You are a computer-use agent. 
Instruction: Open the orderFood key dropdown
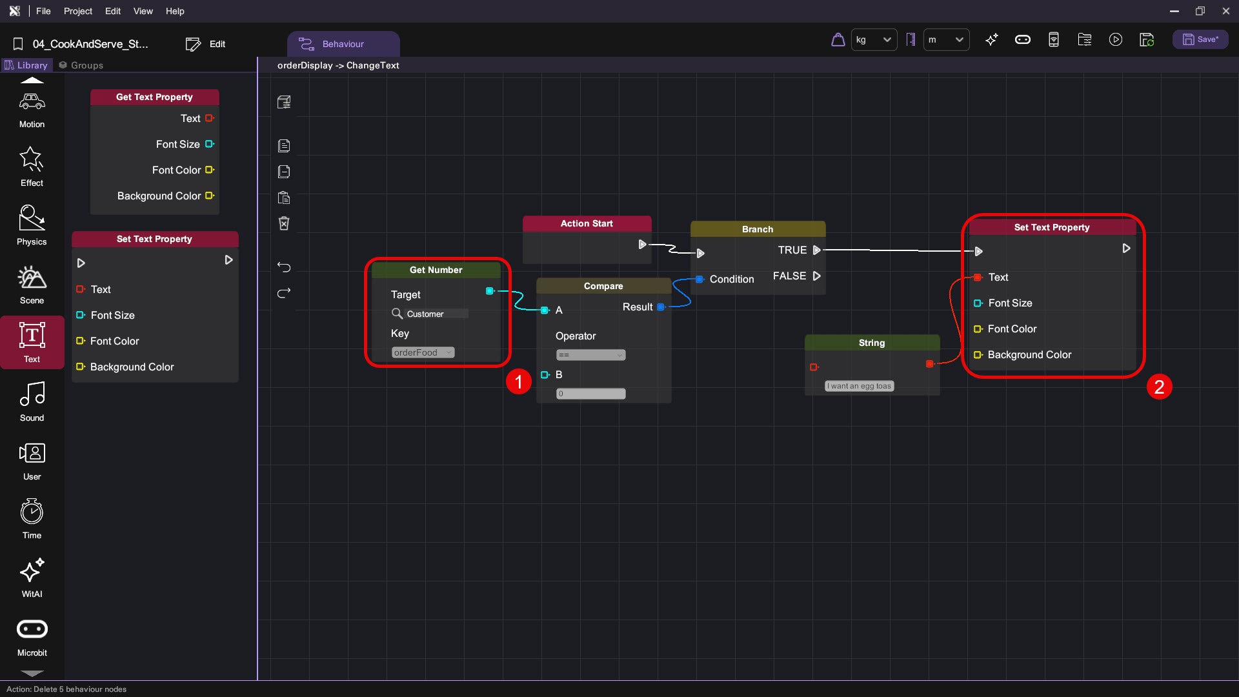[423, 352]
